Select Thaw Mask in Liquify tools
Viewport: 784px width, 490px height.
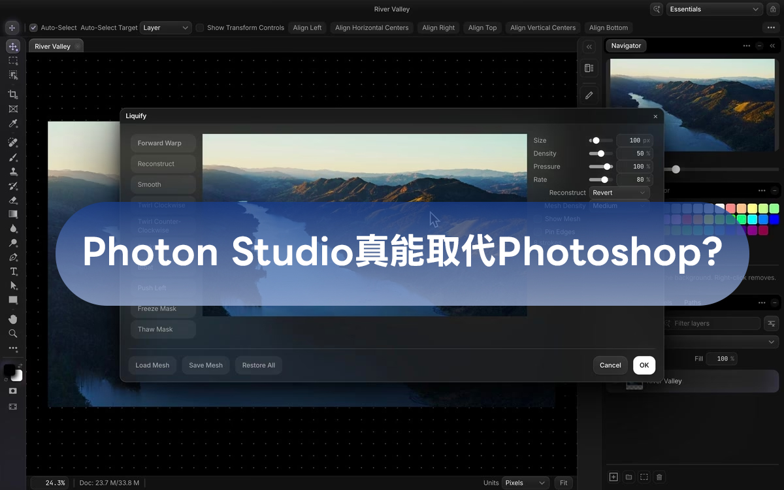click(163, 329)
